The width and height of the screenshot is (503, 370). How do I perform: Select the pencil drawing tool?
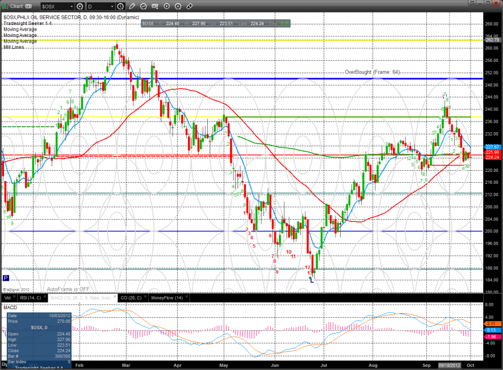[132, 6]
